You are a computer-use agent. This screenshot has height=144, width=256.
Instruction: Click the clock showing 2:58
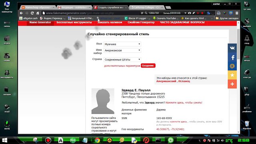(244, 140)
